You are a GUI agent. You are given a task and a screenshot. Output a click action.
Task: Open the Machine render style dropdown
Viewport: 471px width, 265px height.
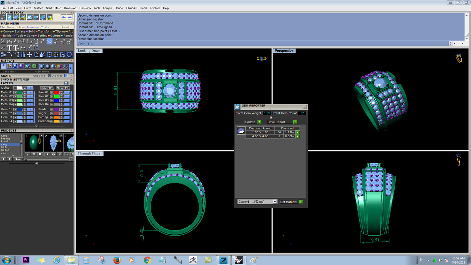coord(53,71)
